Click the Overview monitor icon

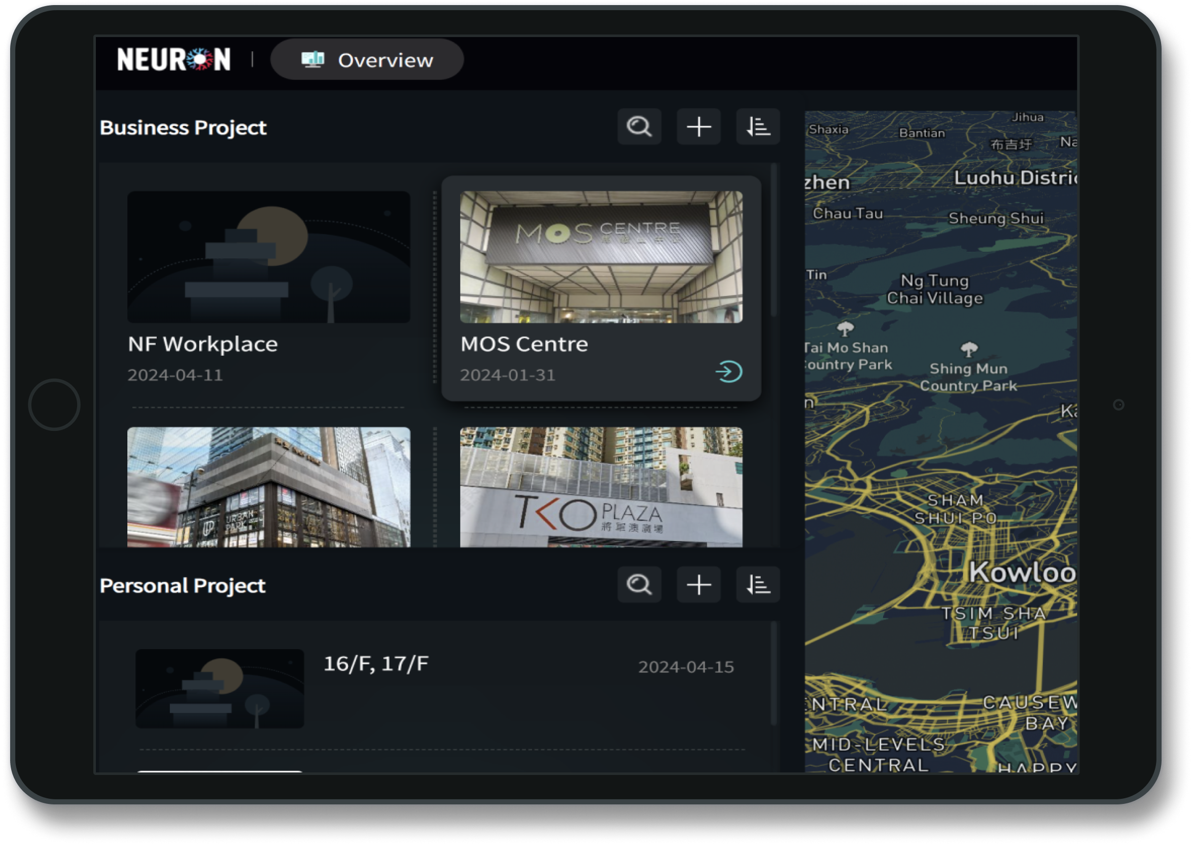pos(312,59)
